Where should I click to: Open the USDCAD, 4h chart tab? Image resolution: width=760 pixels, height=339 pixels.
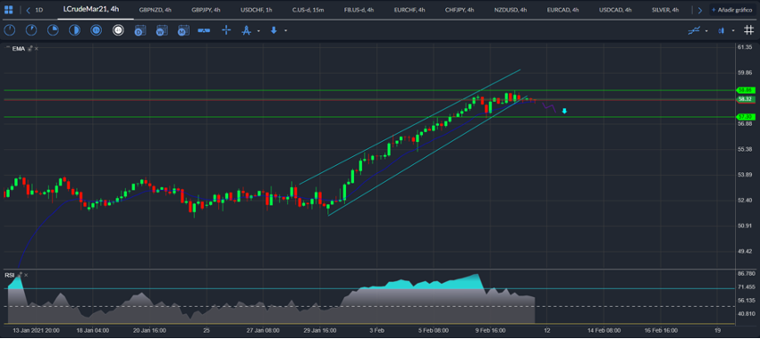tap(615, 10)
